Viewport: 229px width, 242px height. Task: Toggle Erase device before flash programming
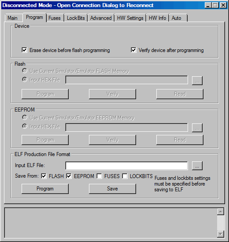coord(24,50)
